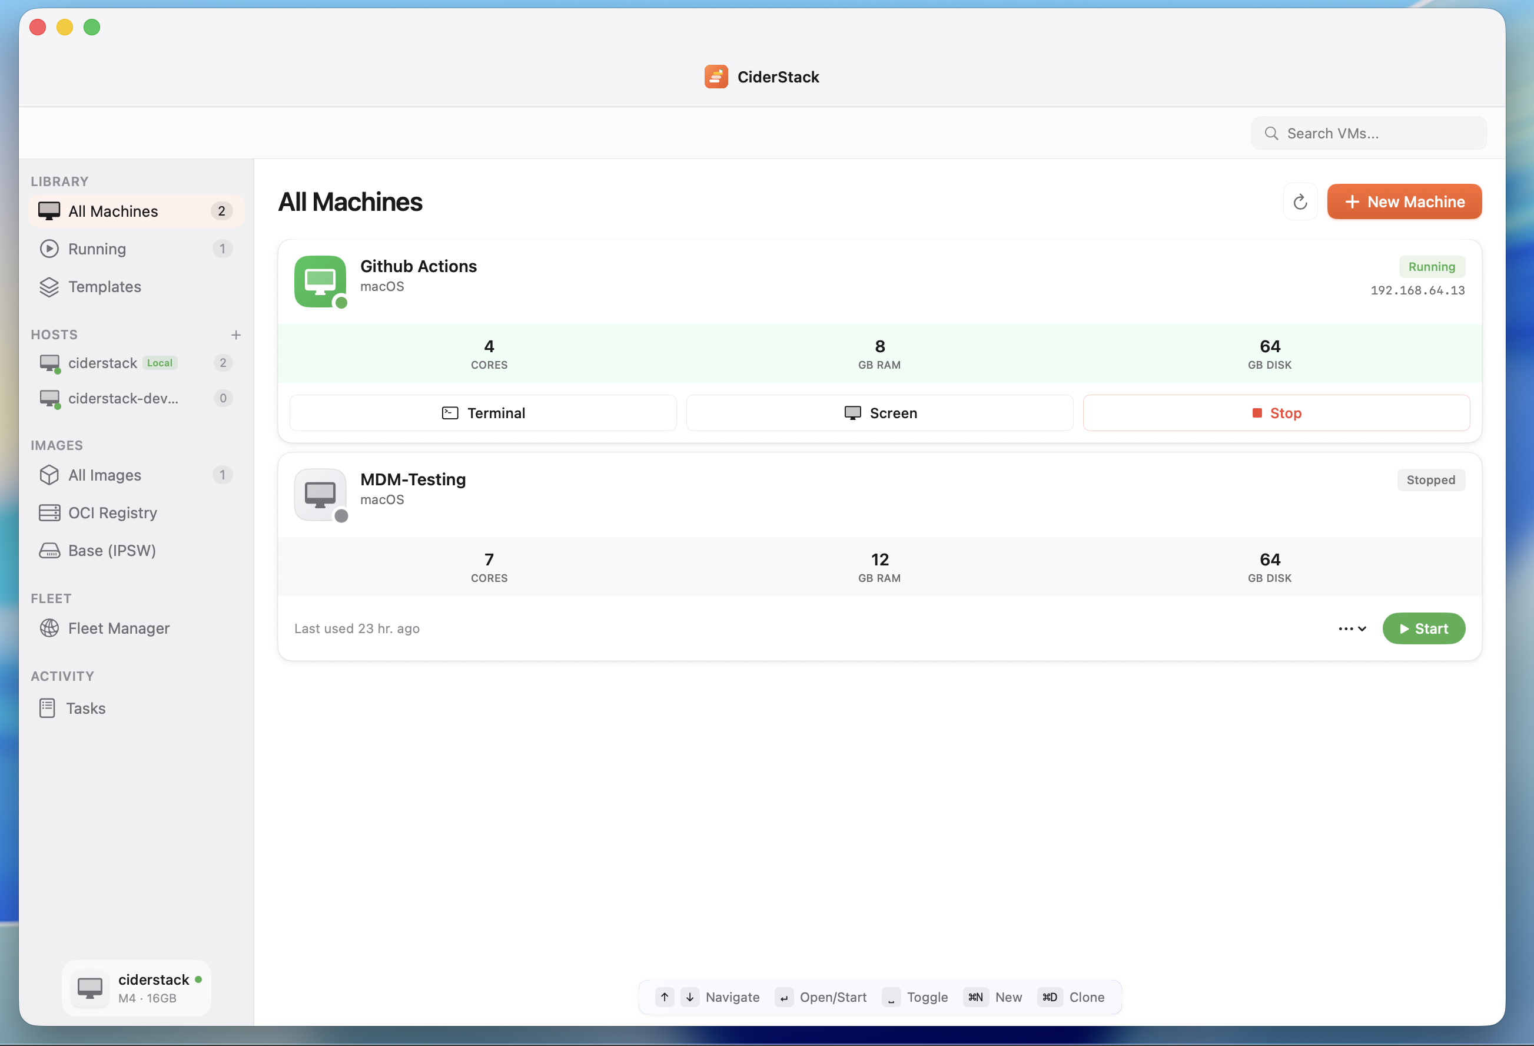Open the Running machines view
1534x1046 pixels.
click(98, 249)
